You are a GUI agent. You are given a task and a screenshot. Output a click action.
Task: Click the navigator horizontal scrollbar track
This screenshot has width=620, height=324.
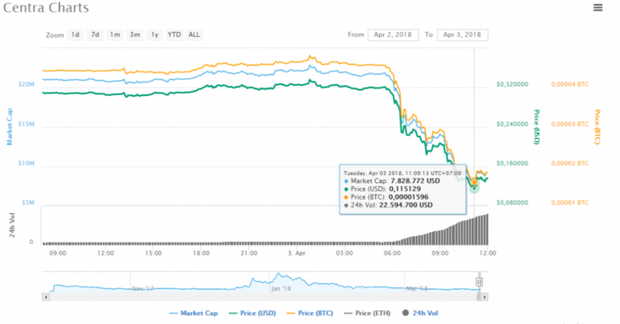pyautogui.click(x=263, y=297)
